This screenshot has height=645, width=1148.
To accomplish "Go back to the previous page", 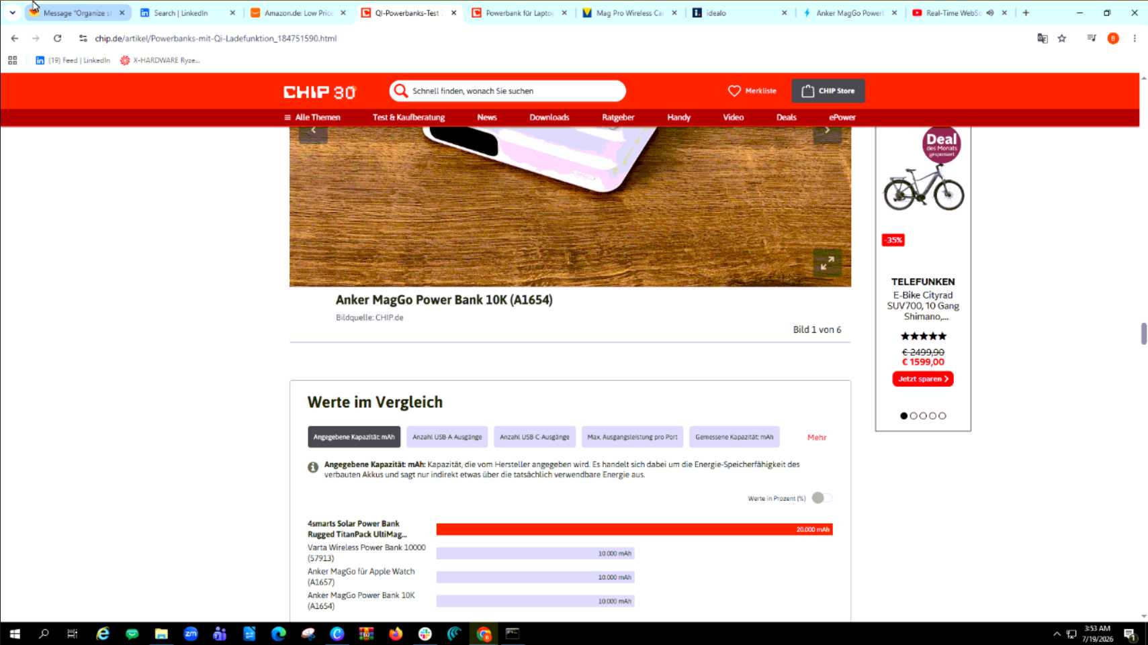I will point(15,38).
